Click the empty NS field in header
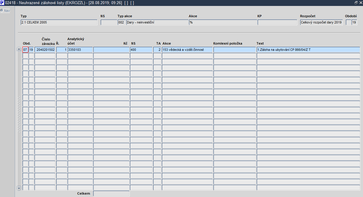363x197 pixels. tap(109, 22)
